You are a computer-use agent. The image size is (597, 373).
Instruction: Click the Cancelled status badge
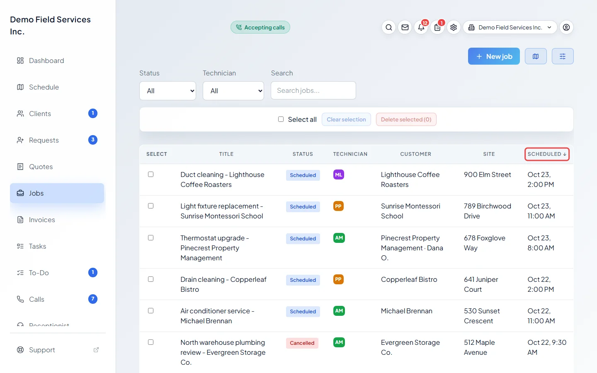[x=302, y=343]
